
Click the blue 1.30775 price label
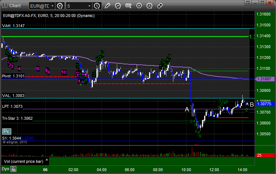click(264, 104)
